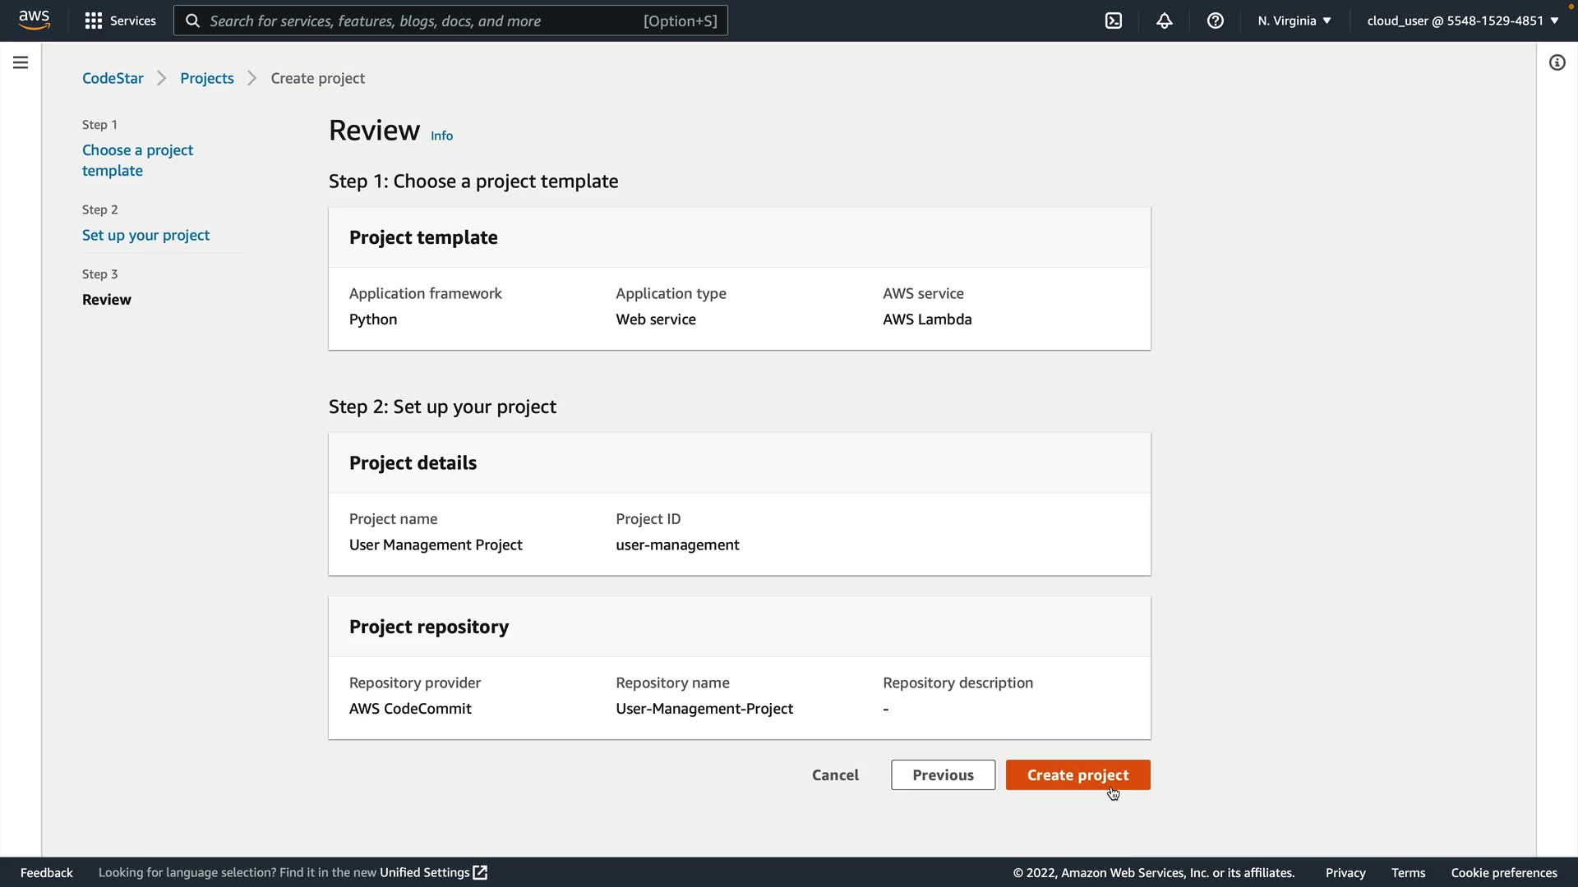Open the notifications bell
This screenshot has width=1578, height=887.
[x=1164, y=21]
